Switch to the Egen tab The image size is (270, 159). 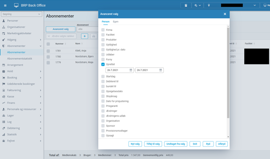(116, 22)
